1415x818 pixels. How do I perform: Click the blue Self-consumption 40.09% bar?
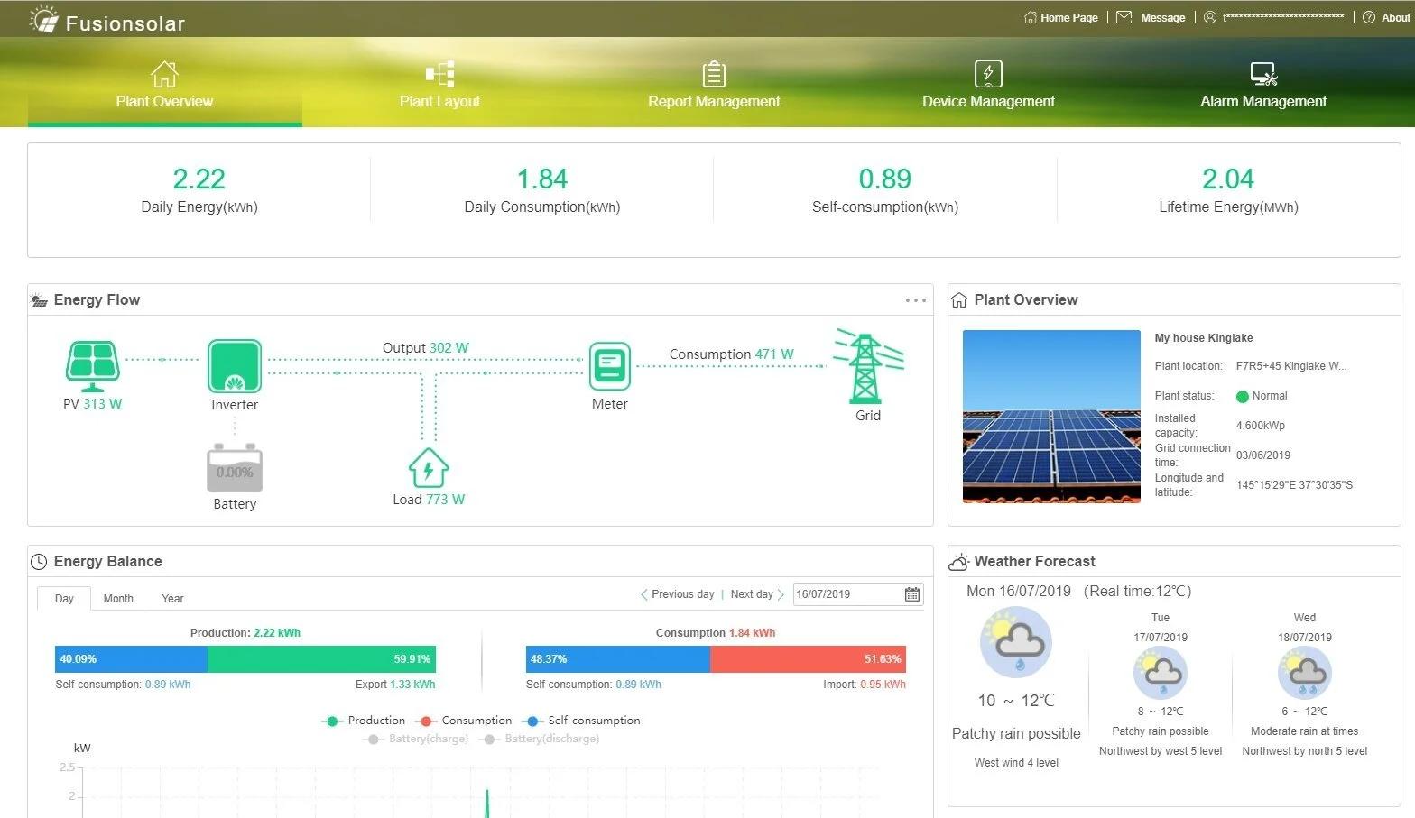pyautogui.click(x=131, y=659)
